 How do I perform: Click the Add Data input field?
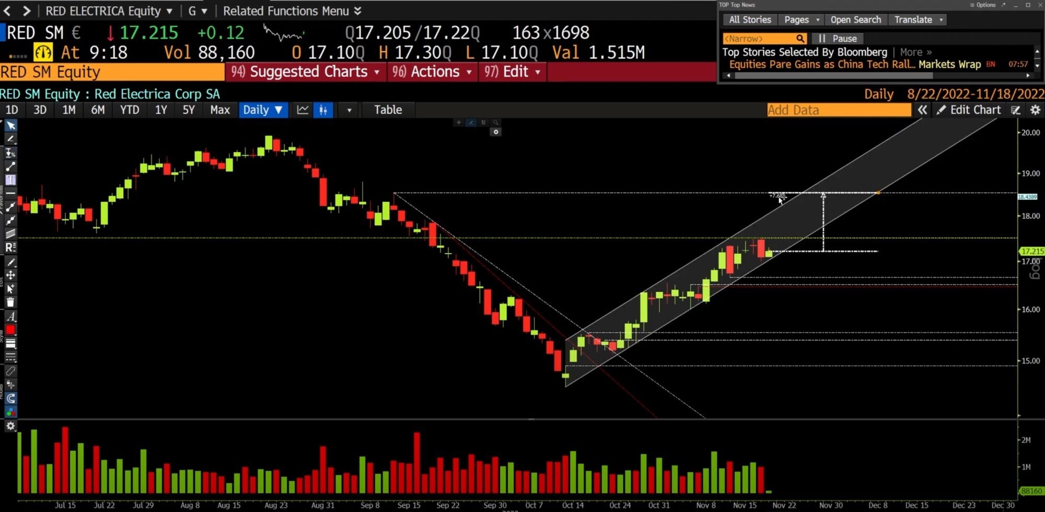(x=839, y=110)
